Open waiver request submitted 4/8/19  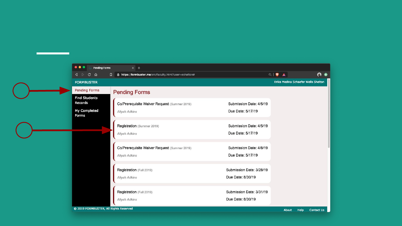pos(192,152)
